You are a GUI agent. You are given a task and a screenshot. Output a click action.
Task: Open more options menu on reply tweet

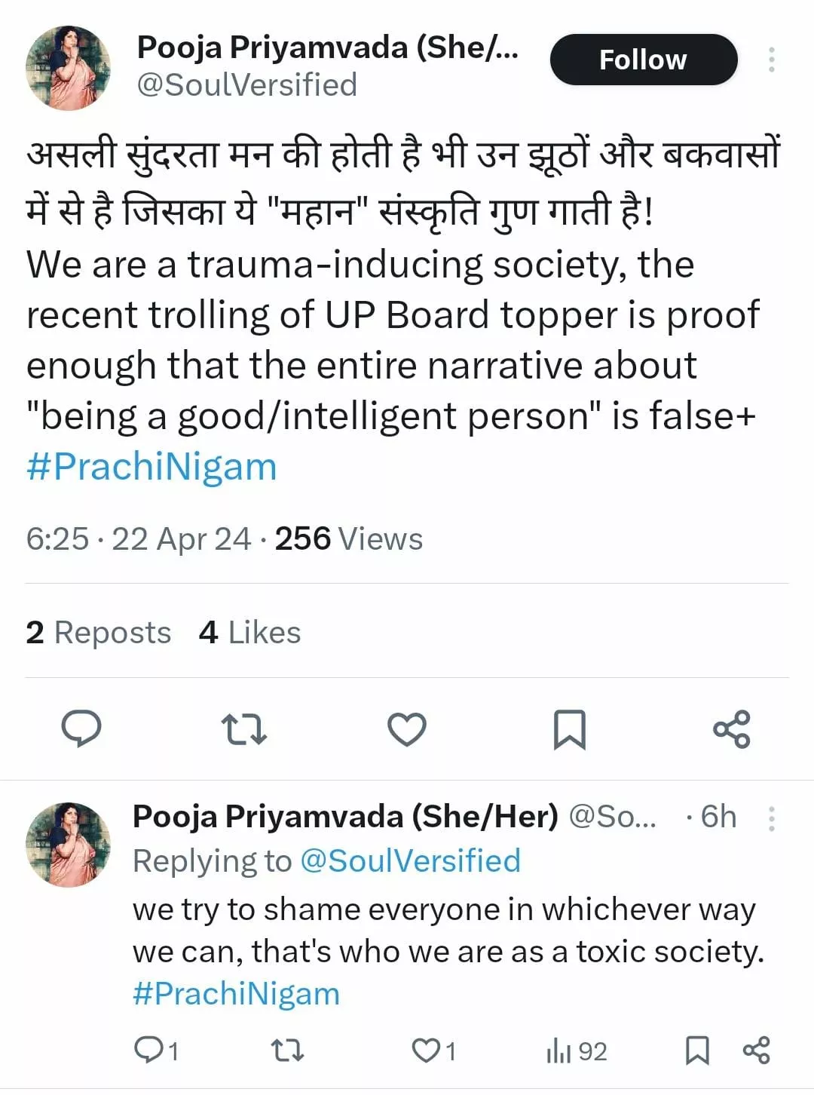click(x=771, y=818)
